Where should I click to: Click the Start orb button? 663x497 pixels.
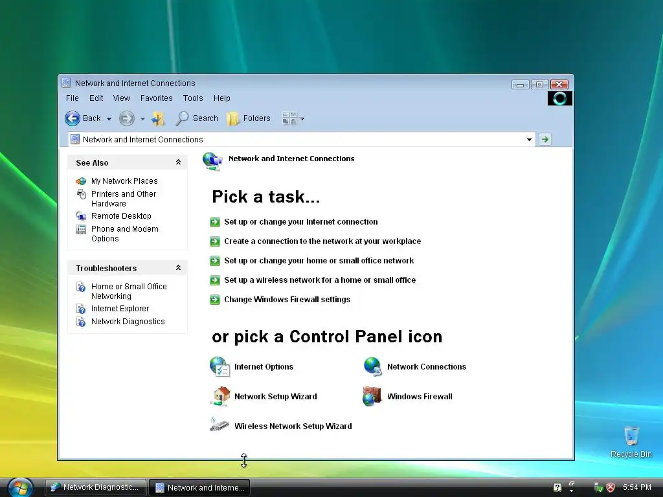(x=20, y=487)
